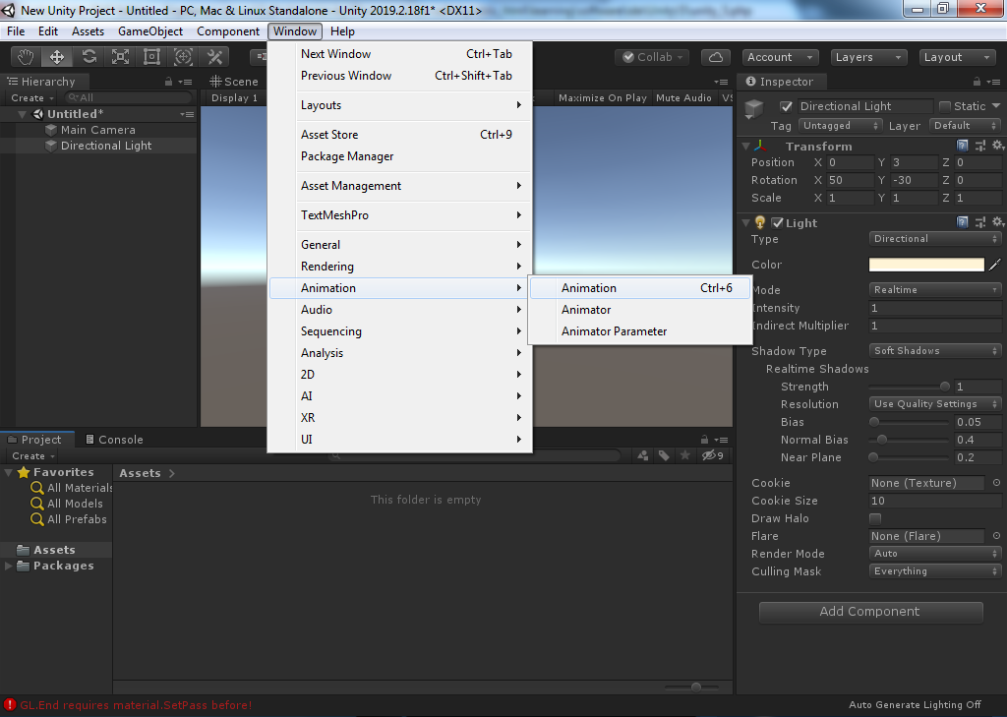This screenshot has height=717, width=1007.
Task: Select the Rotate tool icon
Action: click(x=89, y=57)
